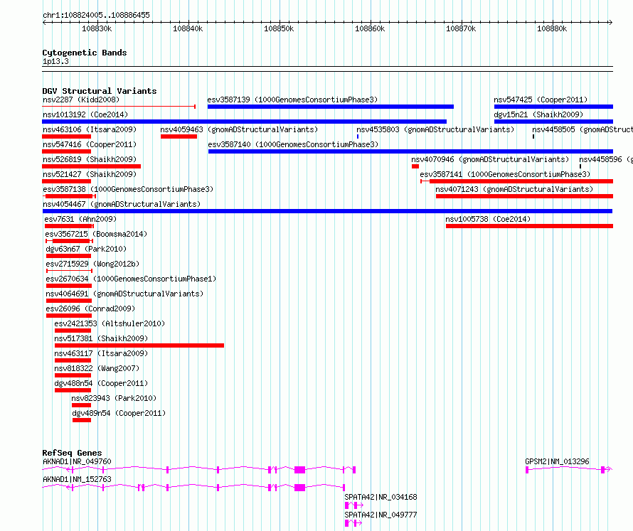Screen dimensions: 633x531
Task: Select the nsv4535803 gnomAD variant label
Action: click(x=435, y=129)
